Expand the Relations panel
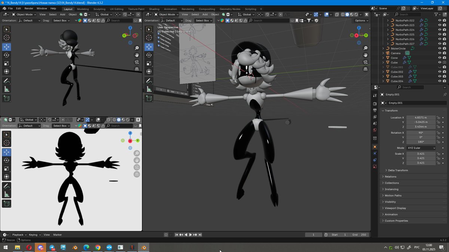The width and height of the screenshot is (449, 252). (x=391, y=177)
